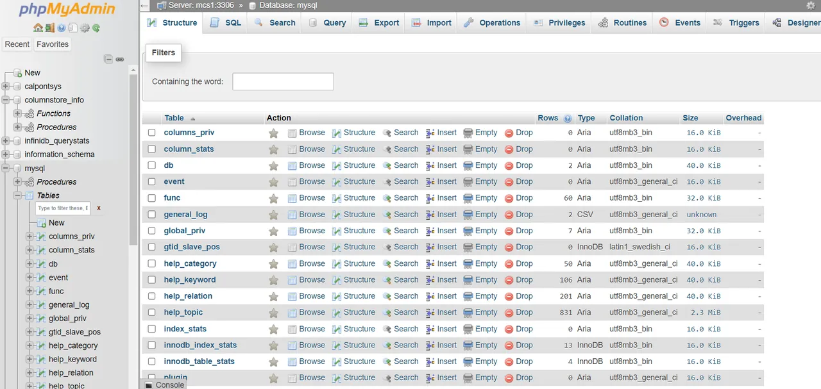Image resolution: width=821 pixels, height=389 pixels.
Task: Go to the Operations tab
Action: coord(492,22)
